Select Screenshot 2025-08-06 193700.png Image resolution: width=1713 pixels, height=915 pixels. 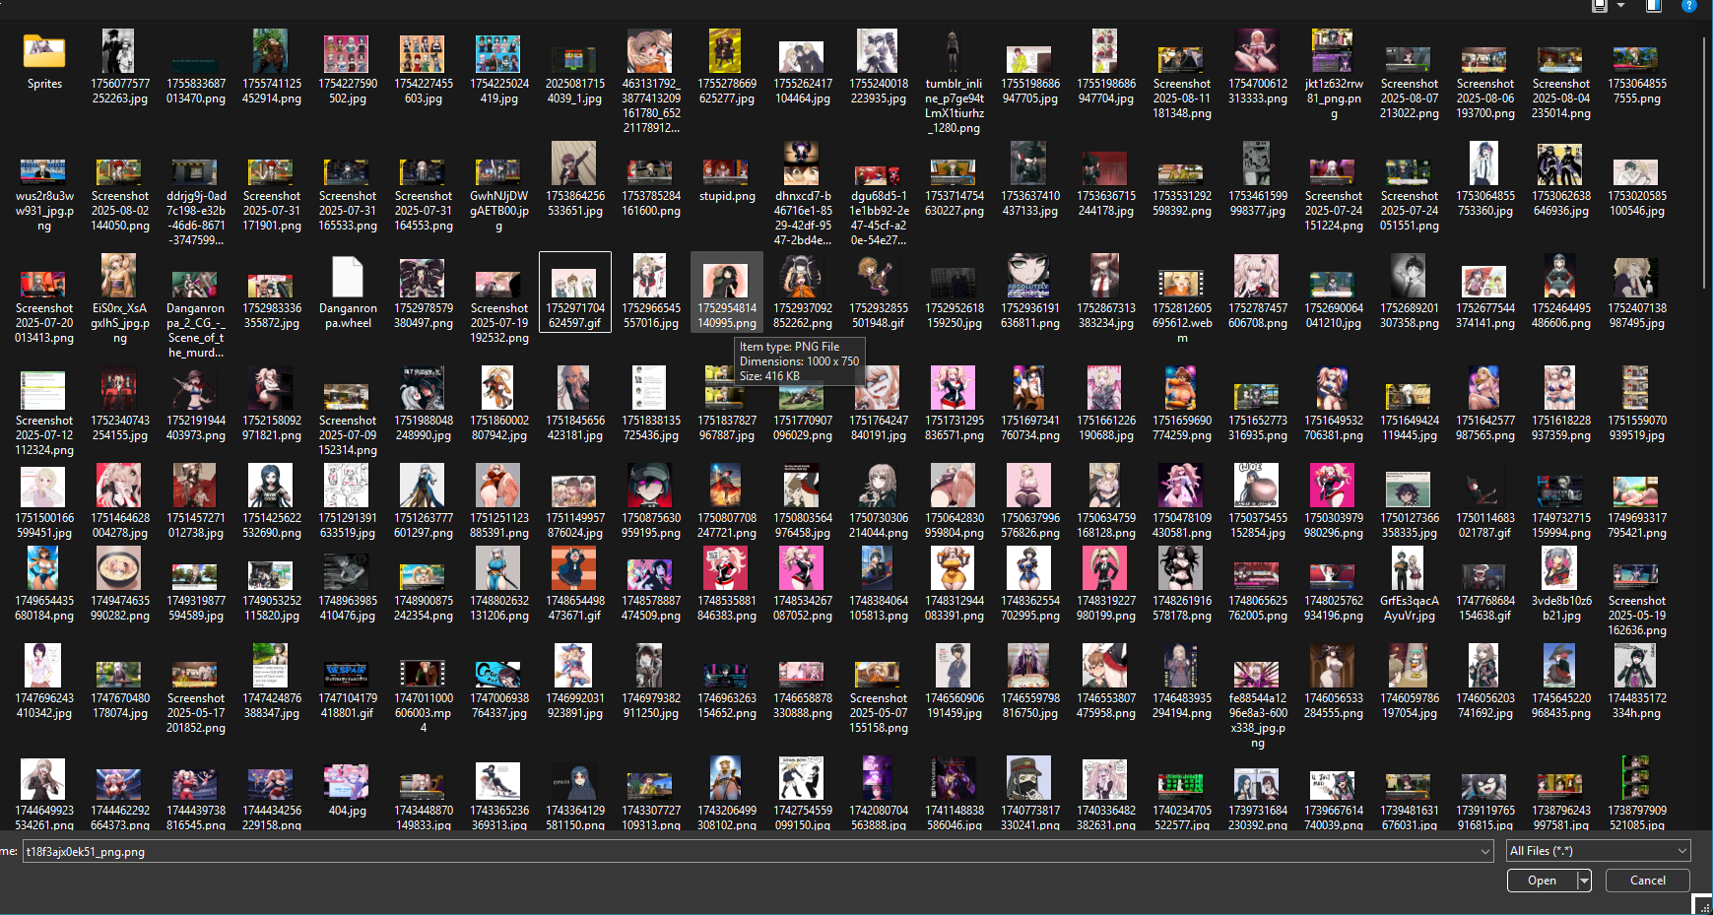(1485, 59)
